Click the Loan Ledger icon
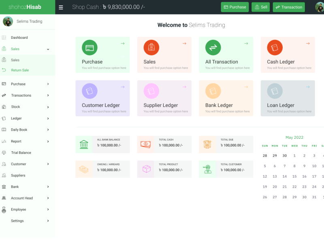Image resolution: width=324 pixels, height=242 pixels. (275, 91)
